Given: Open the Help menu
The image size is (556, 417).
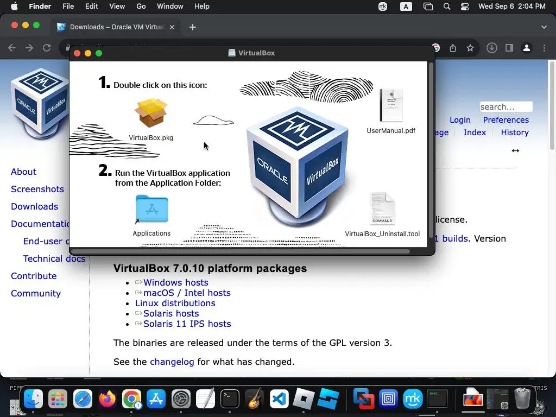Looking at the screenshot, I should click(202, 7).
